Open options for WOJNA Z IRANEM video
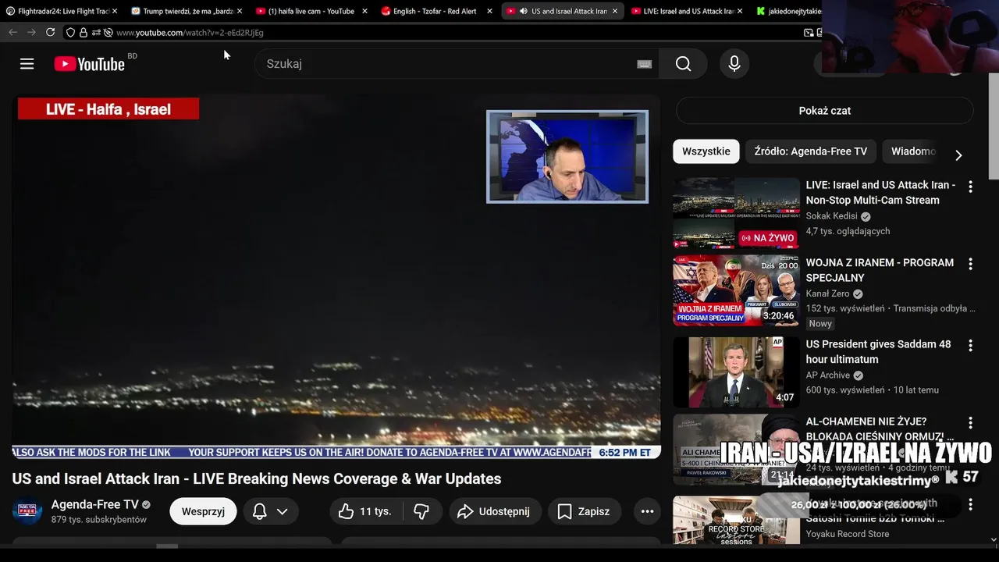999x562 pixels. click(x=970, y=264)
